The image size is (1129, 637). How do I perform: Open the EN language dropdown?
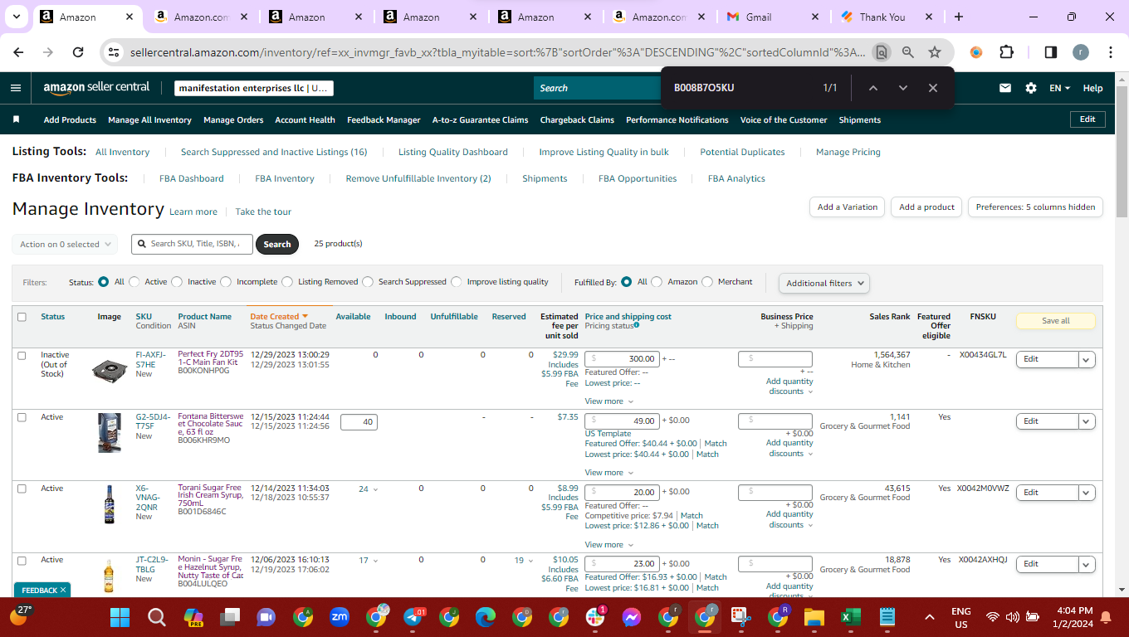1060,88
